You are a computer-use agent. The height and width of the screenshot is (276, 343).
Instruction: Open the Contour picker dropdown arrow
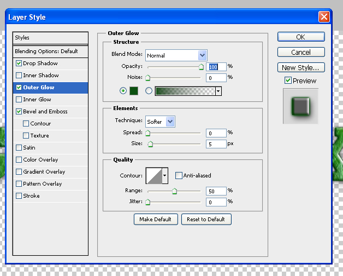coord(165,176)
